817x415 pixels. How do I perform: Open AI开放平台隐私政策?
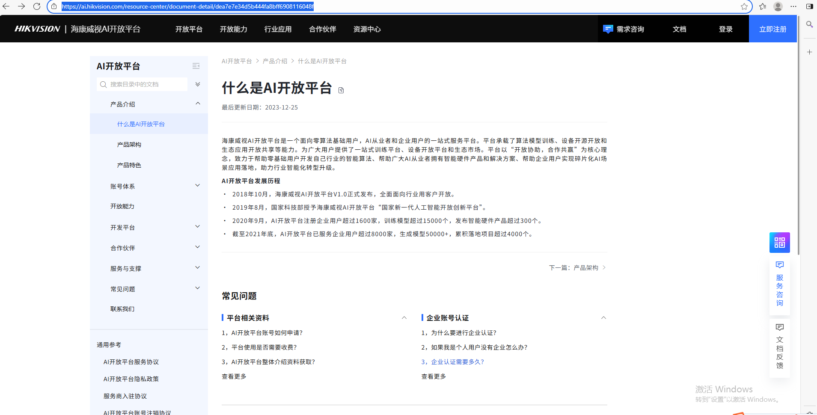tap(131, 379)
